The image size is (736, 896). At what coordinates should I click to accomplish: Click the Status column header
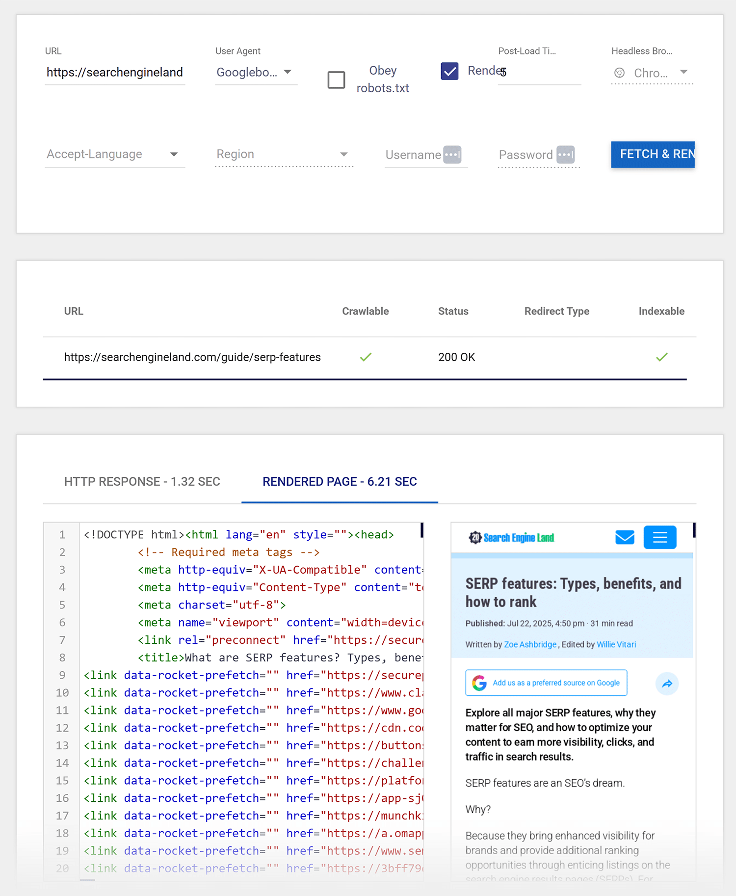tap(453, 311)
